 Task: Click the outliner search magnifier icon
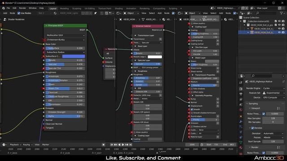[257, 13]
